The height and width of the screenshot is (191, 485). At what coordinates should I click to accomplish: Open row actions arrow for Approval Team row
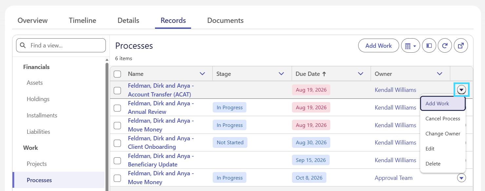[461, 178]
